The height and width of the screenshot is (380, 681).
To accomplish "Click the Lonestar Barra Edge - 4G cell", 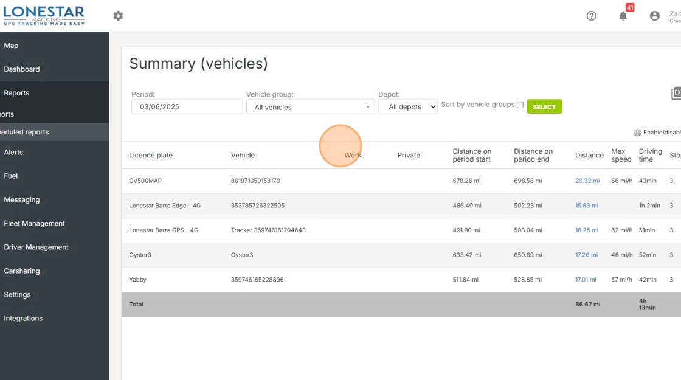I will (x=165, y=206).
